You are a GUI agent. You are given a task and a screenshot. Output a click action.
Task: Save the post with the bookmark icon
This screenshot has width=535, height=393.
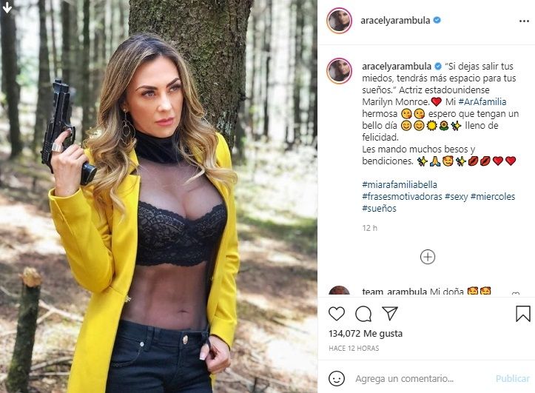click(522, 314)
